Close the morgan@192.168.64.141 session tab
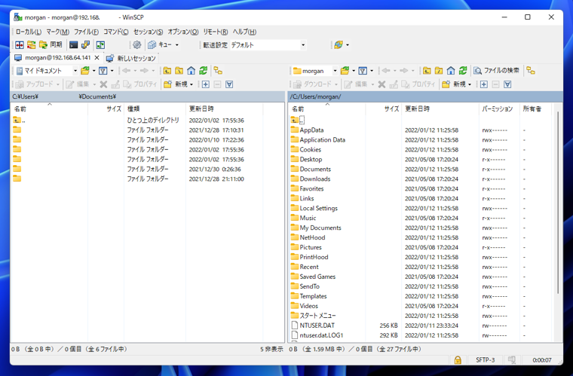The height and width of the screenshot is (376, 573). [97, 58]
